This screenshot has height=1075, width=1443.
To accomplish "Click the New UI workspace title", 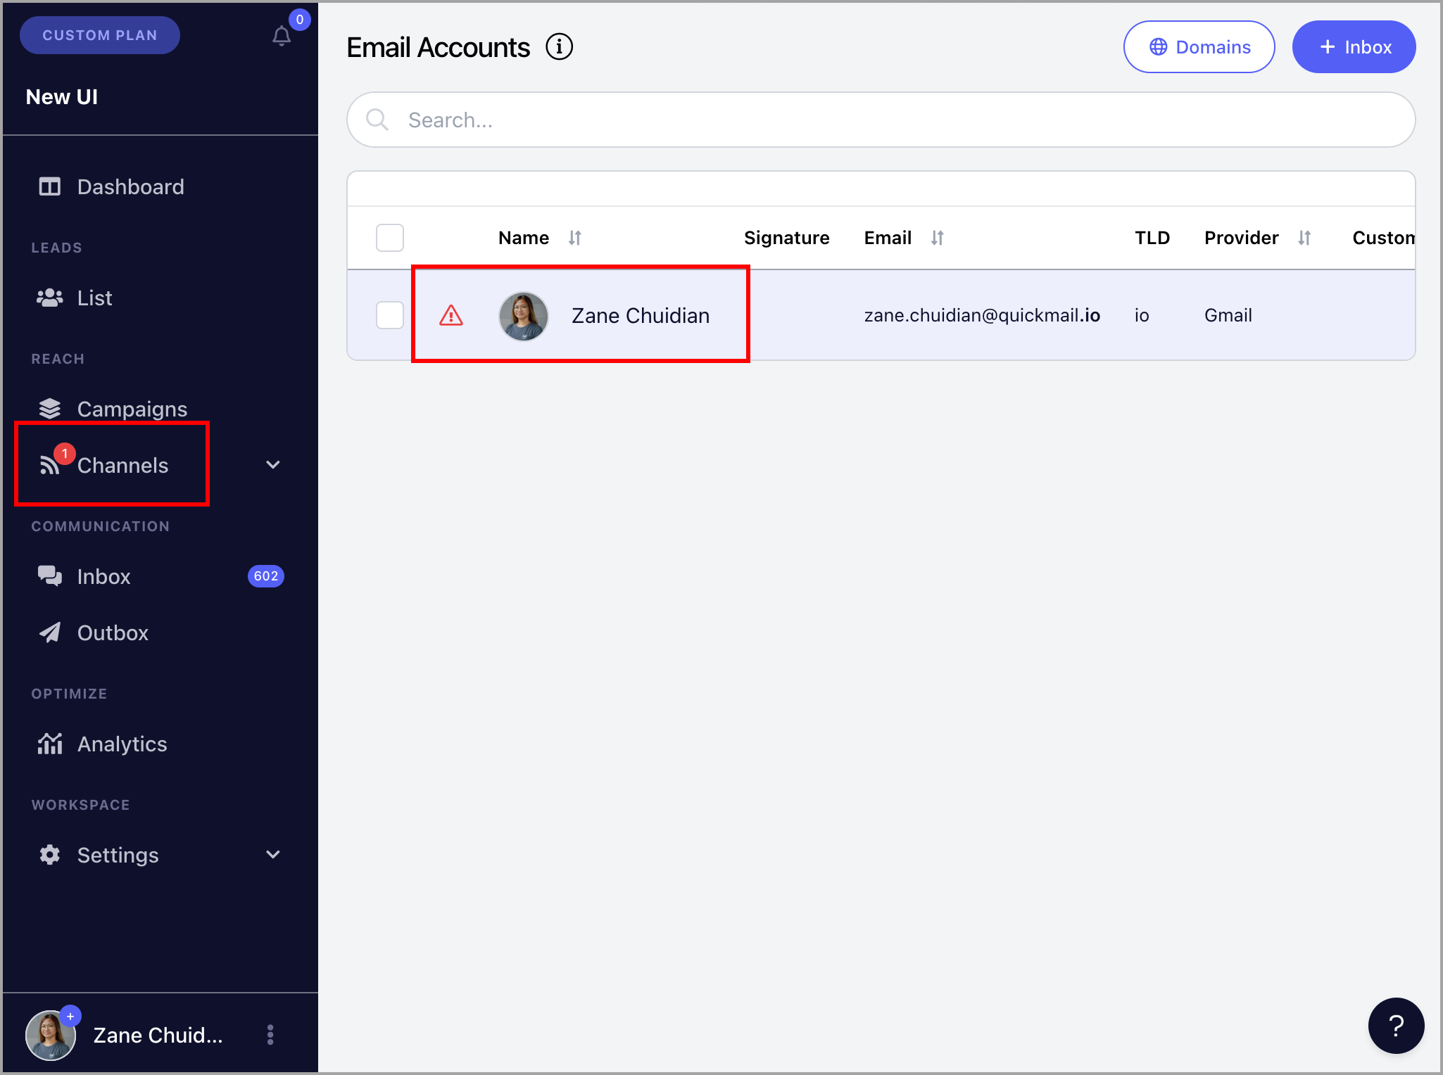I will pyautogui.click(x=62, y=96).
